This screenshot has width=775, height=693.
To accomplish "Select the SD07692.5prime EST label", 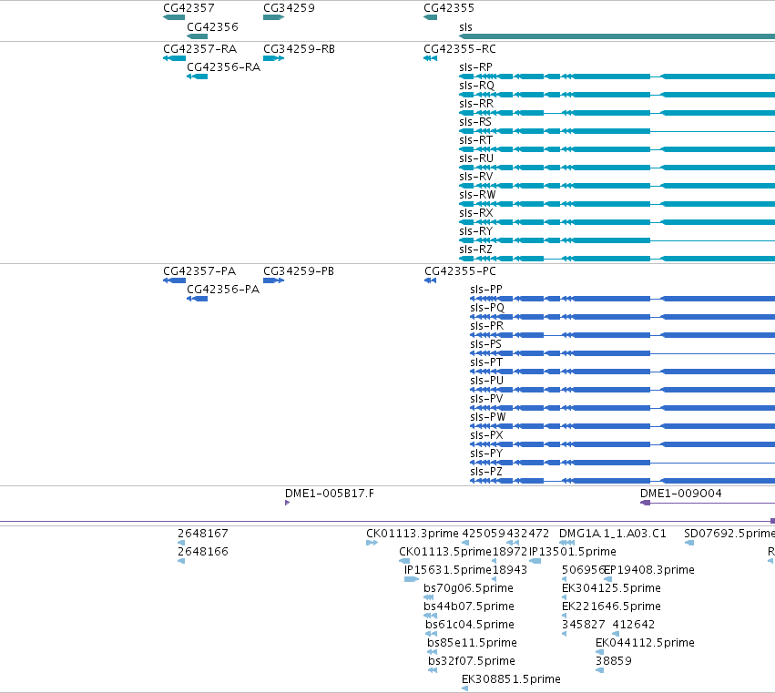I will click(x=729, y=534).
